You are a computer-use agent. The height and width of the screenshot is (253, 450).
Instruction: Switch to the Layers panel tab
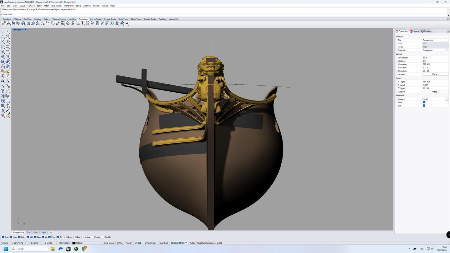point(414,31)
